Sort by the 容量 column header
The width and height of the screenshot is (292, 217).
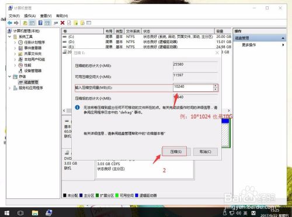click(223, 31)
